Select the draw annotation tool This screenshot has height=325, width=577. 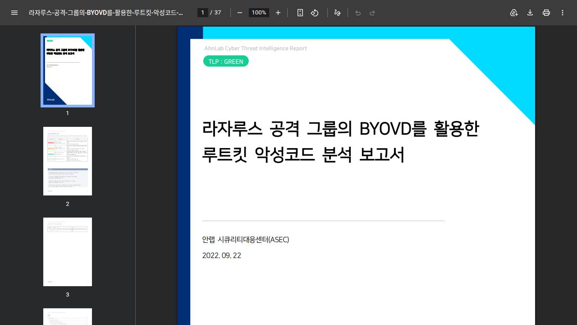tap(337, 13)
